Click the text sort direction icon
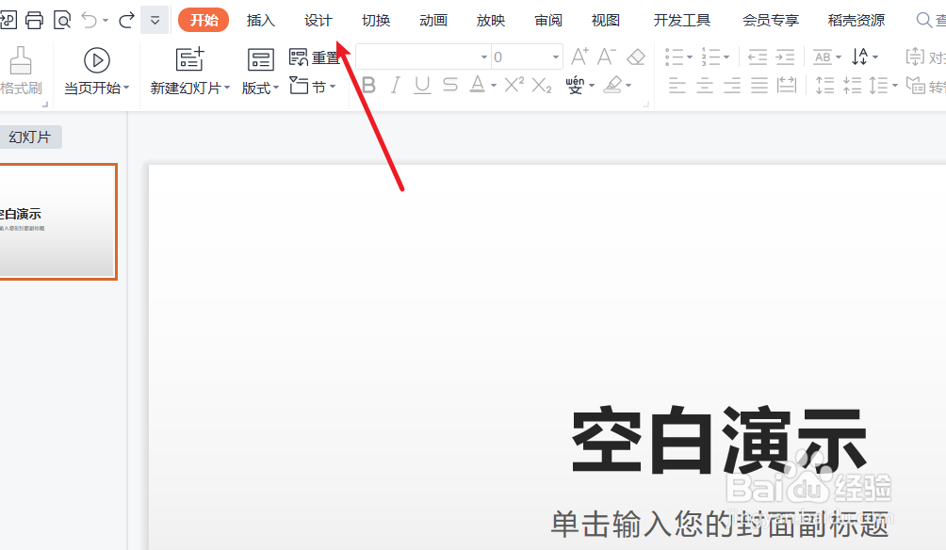The image size is (946, 550). coord(859,57)
